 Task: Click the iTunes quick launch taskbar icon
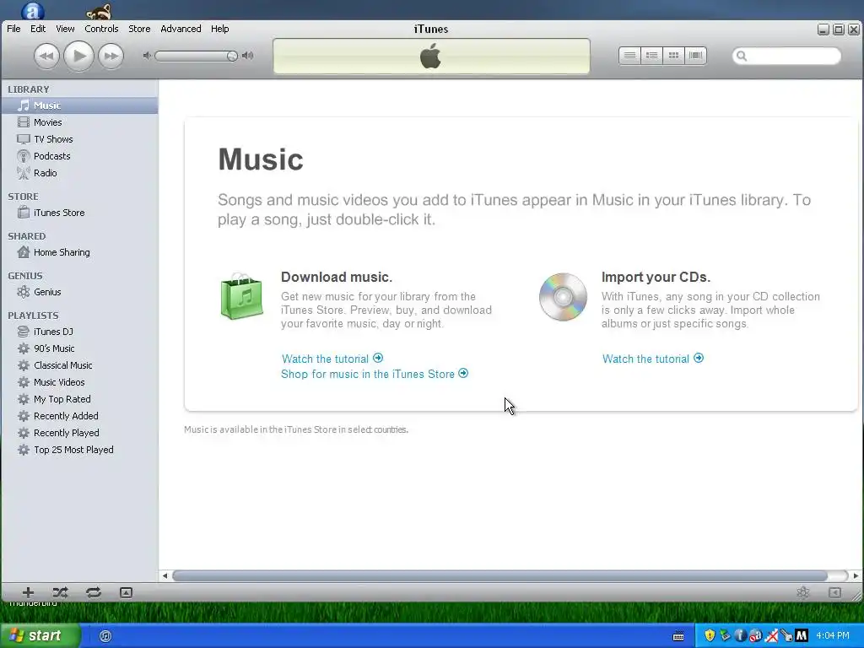point(105,636)
